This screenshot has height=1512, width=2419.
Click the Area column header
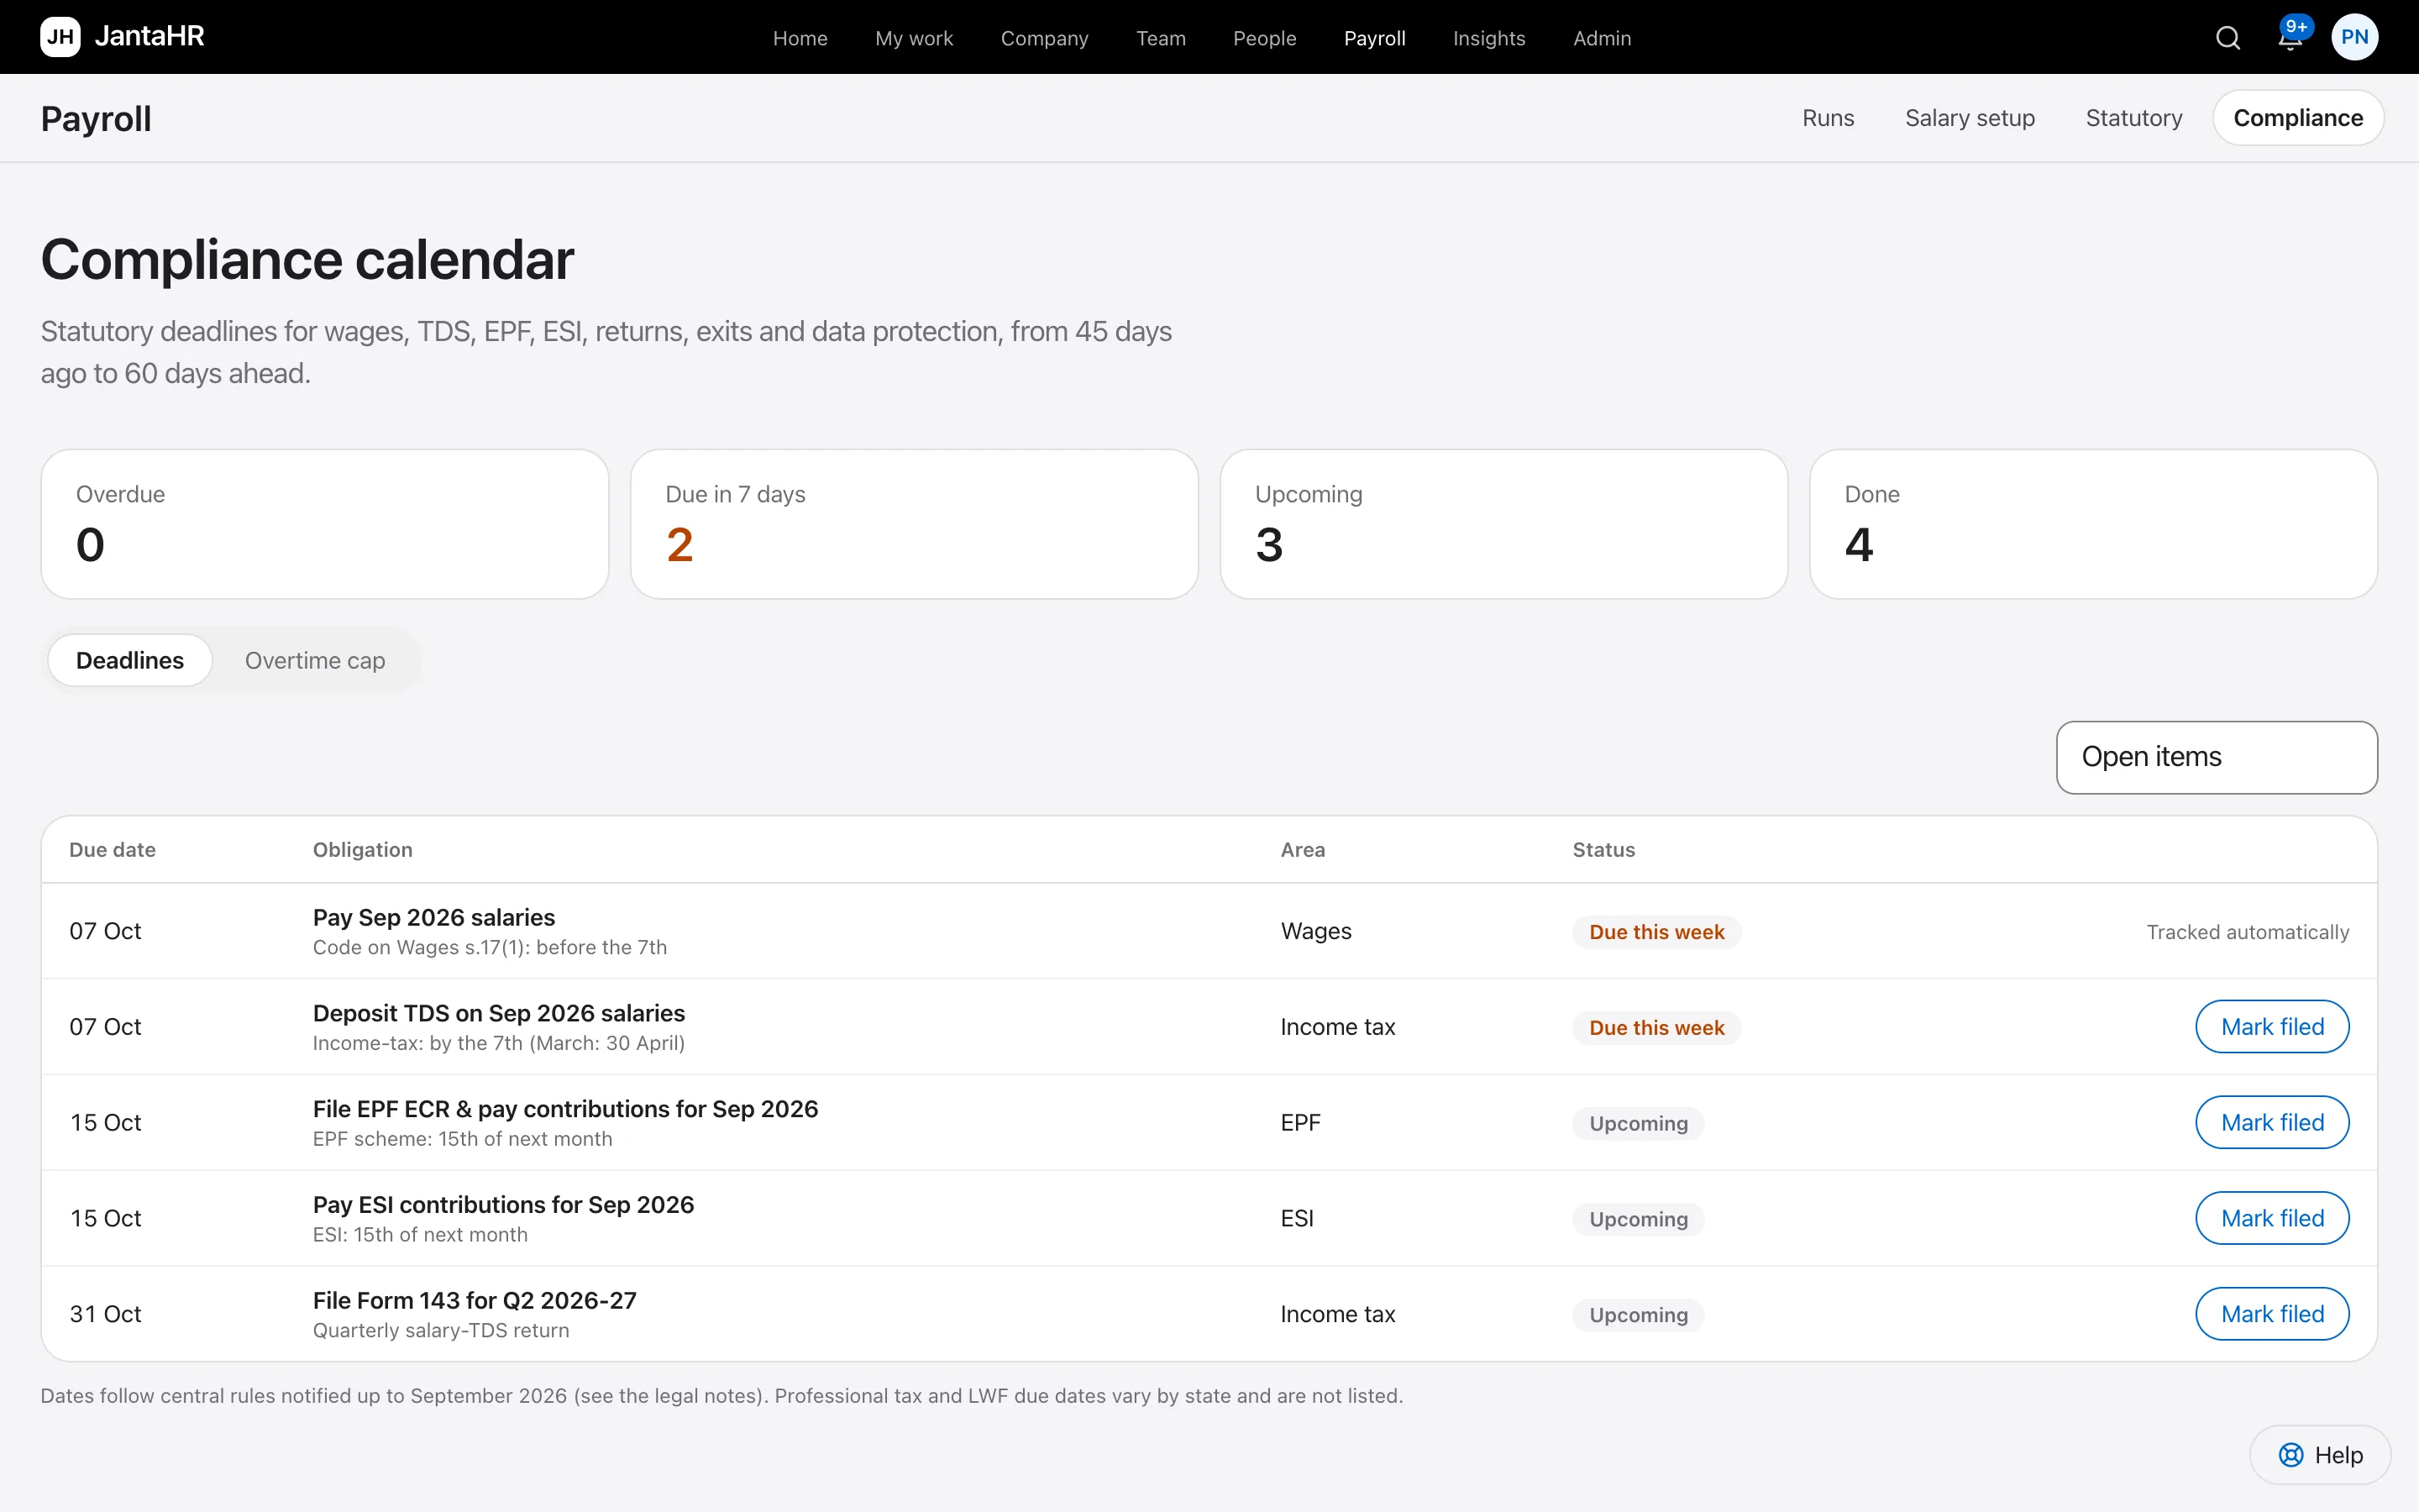click(1303, 850)
